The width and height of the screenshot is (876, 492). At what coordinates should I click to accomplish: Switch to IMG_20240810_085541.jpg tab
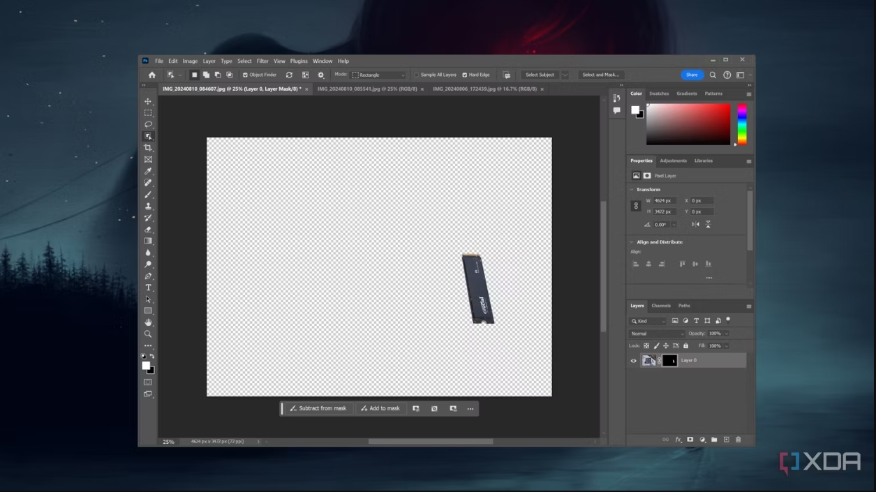367,89
